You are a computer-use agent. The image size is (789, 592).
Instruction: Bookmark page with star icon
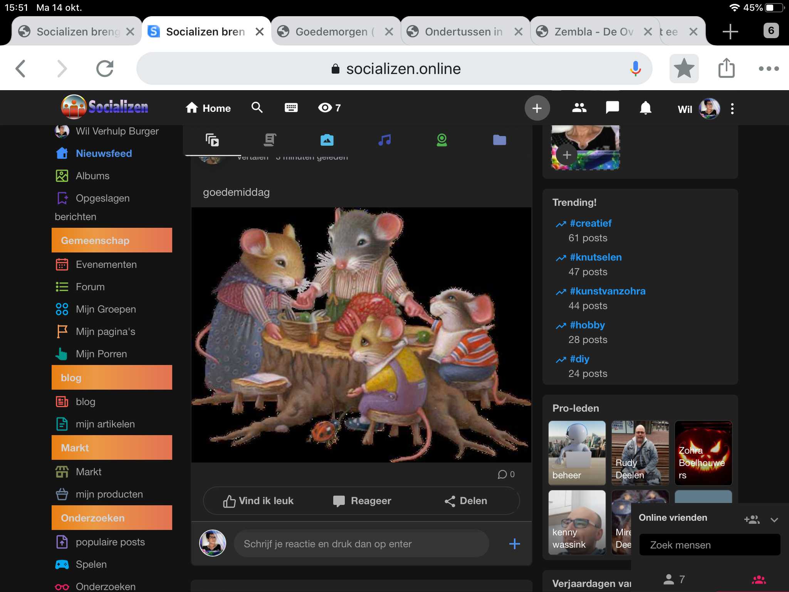[684, 69]
